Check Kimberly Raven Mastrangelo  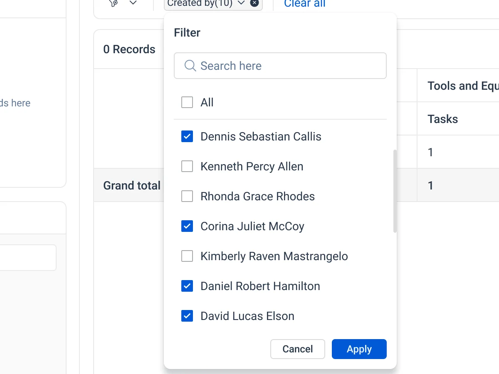coord(187,256)
